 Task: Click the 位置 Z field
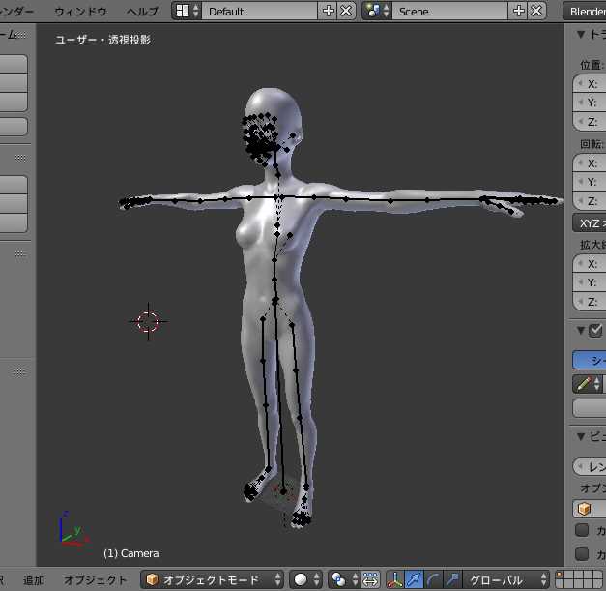click(590, 122)
